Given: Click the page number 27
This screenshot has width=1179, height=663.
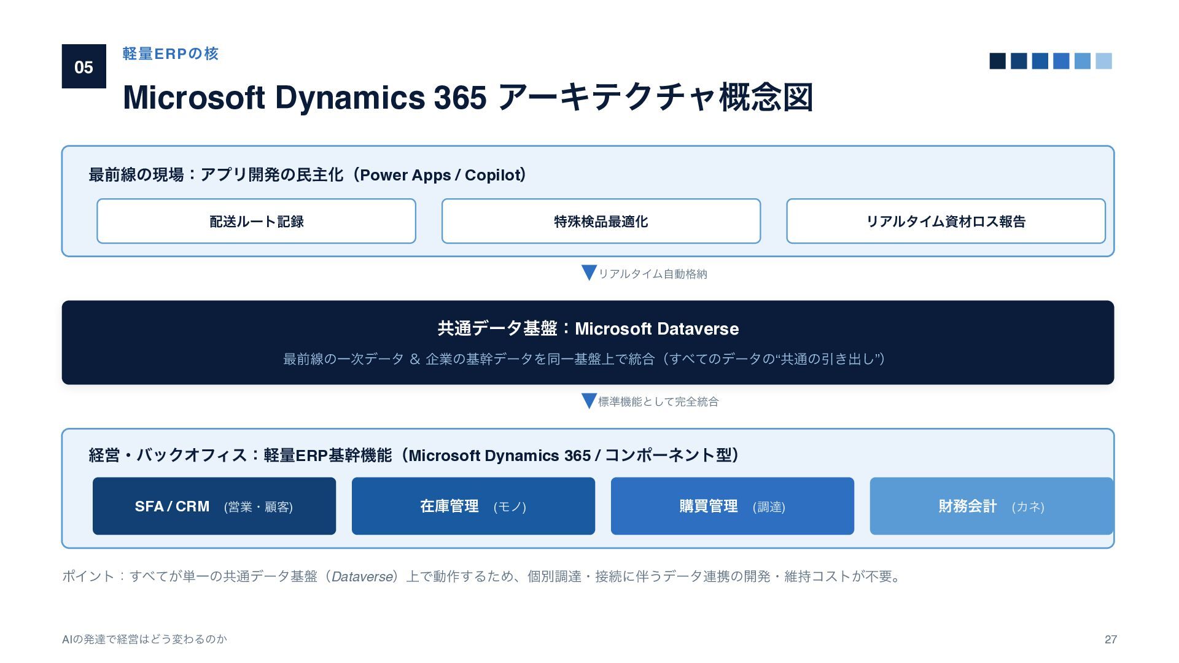Looking at the screenshot, I should [1110, 639].
